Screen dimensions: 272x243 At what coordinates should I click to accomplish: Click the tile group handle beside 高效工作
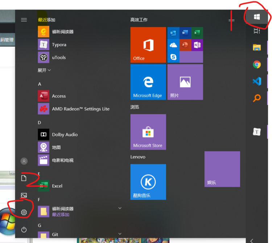coord(231,20)
